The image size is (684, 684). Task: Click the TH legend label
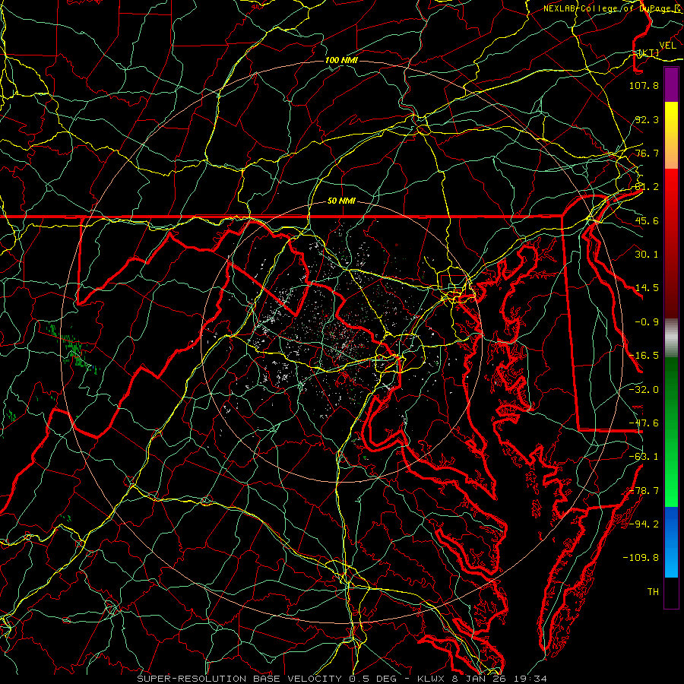[653, 592]
